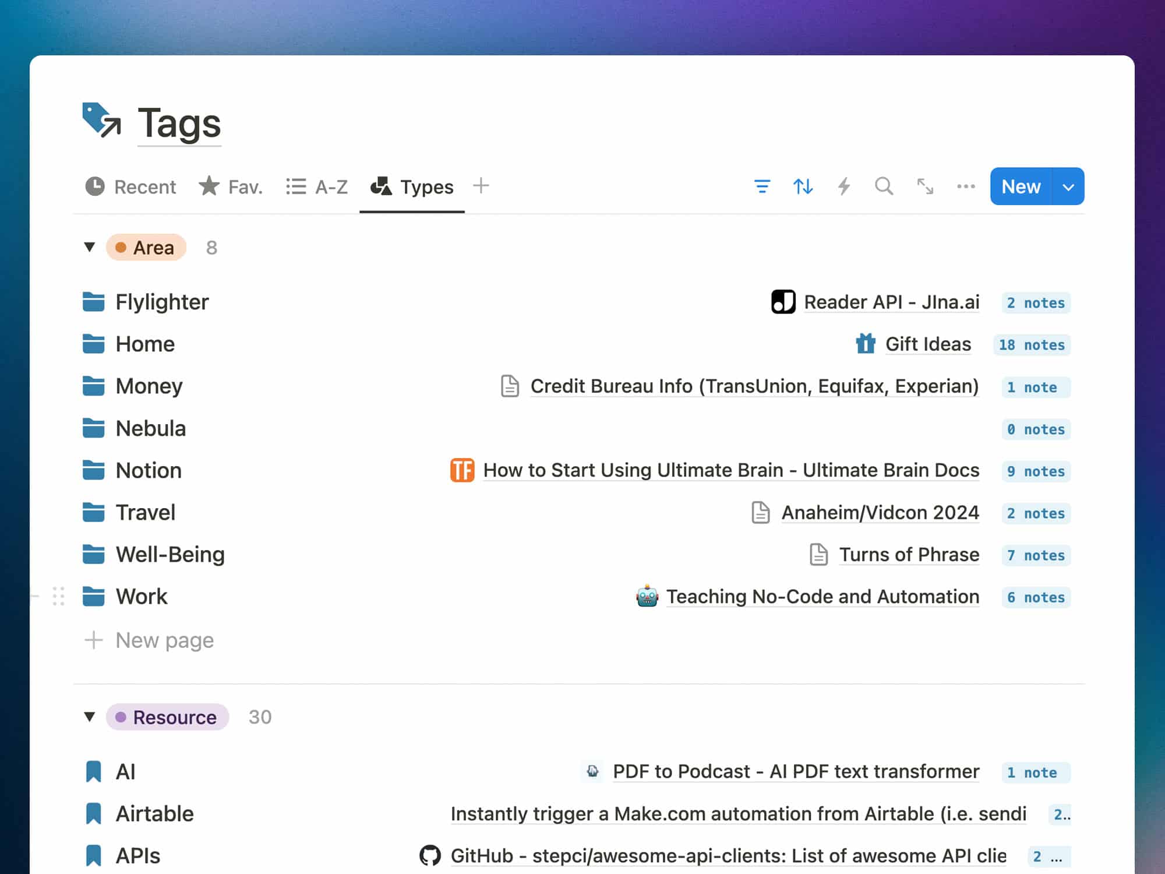Viewport: 1165px width, 874px height.
Task: Click the orange Area tag label
Action: [x=146, y=248]
